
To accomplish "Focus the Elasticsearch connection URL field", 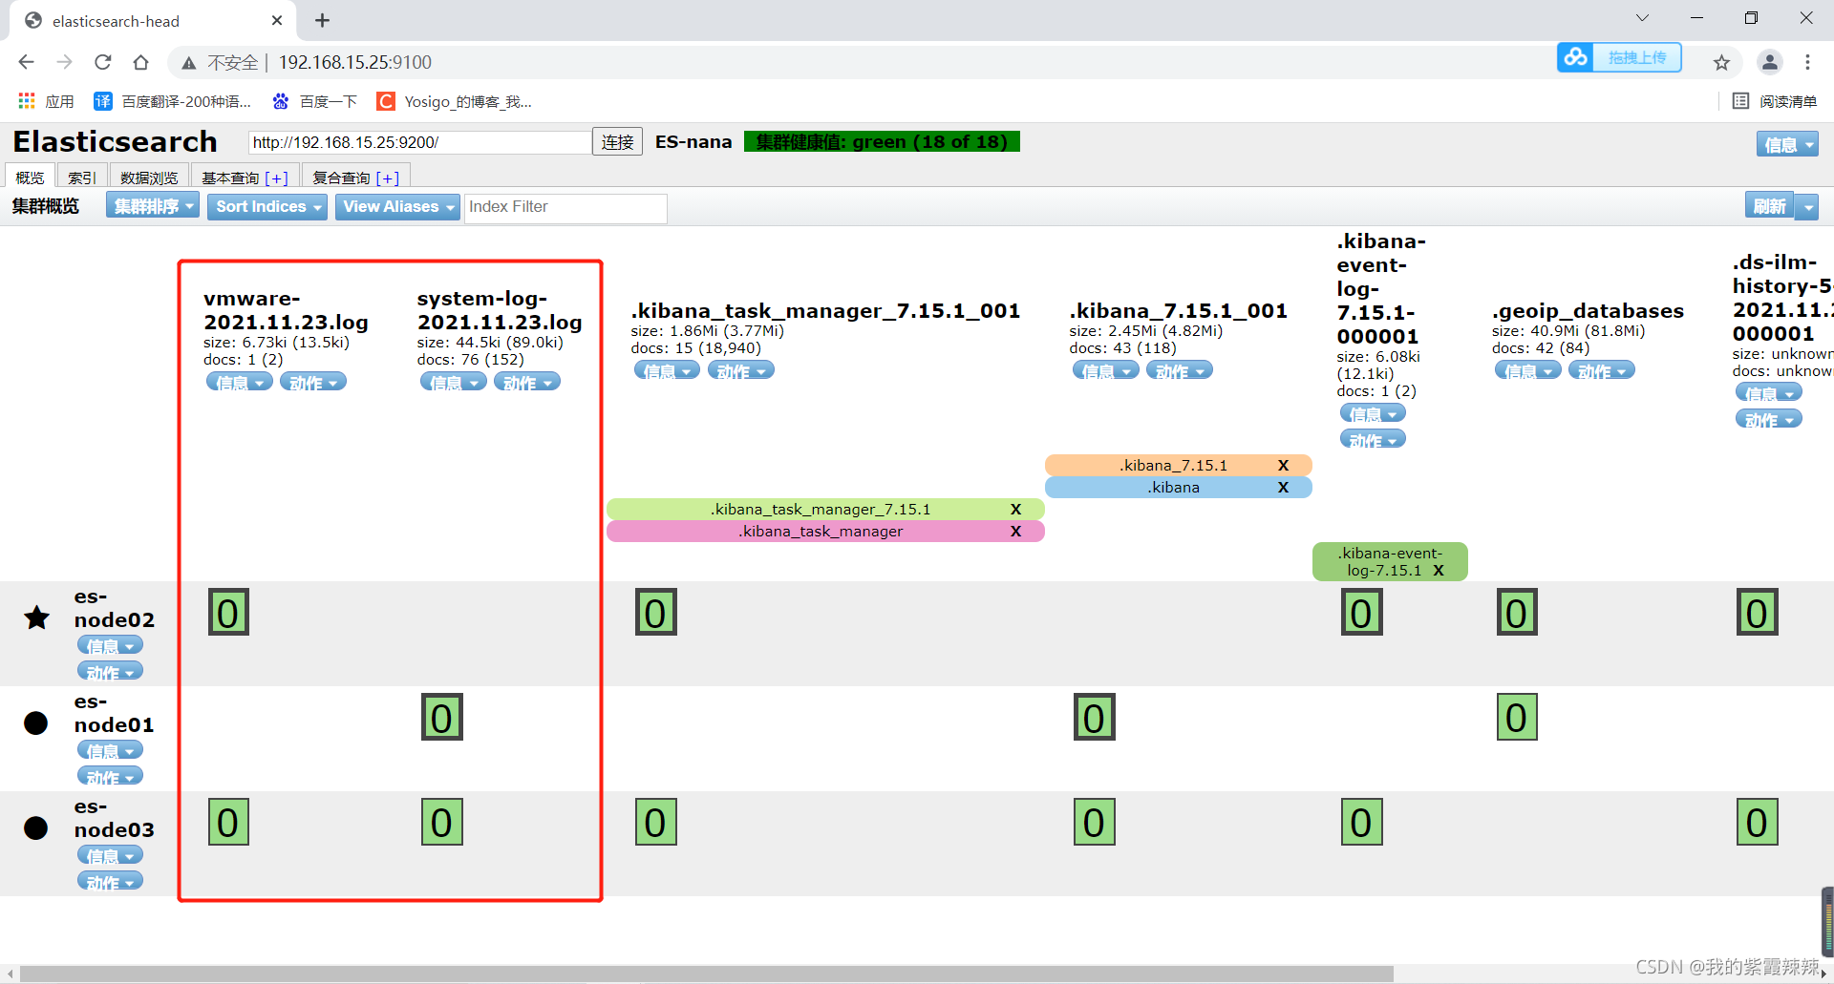I will tap(419, 142).
